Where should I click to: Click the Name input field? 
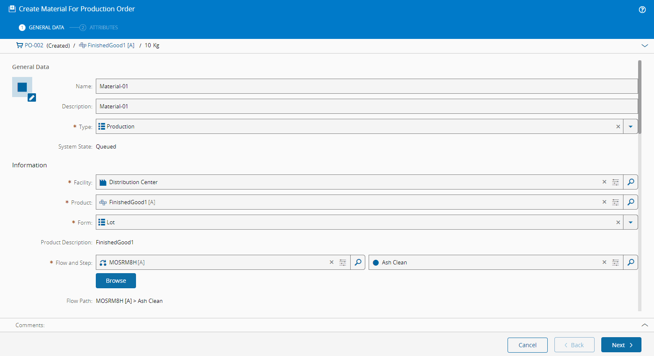click(x=367, y=86)
